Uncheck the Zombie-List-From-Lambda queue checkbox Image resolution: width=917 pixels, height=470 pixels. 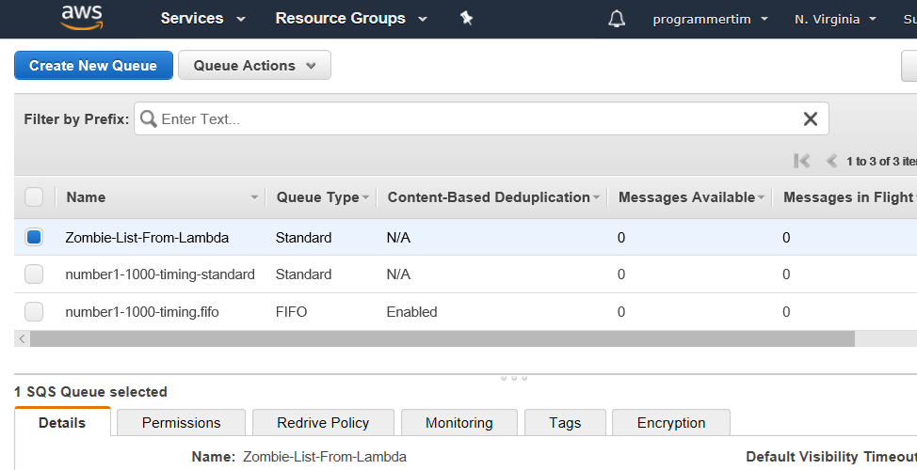pyautogui.click(x=34, y=238)
